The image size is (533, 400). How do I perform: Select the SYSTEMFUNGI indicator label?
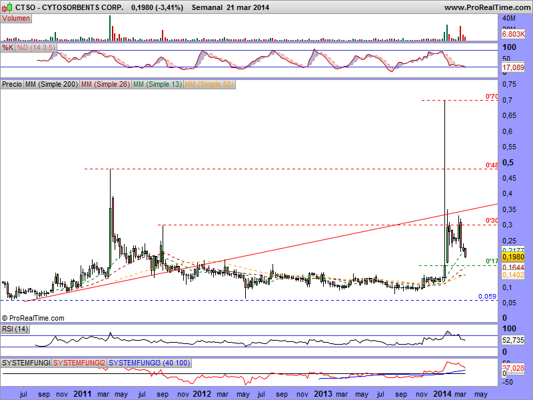26,363
